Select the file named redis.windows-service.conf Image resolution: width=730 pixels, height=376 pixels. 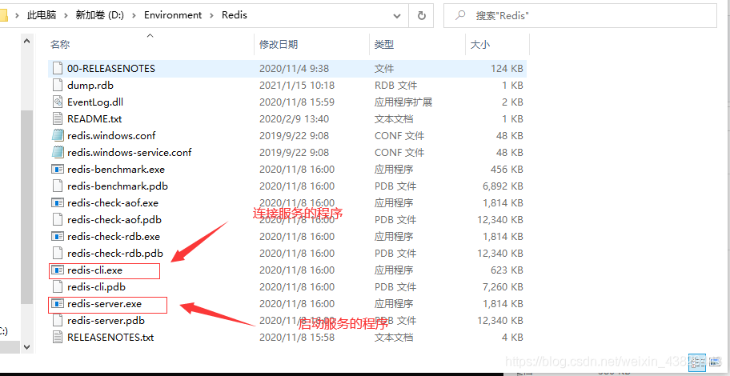[130, 152]
